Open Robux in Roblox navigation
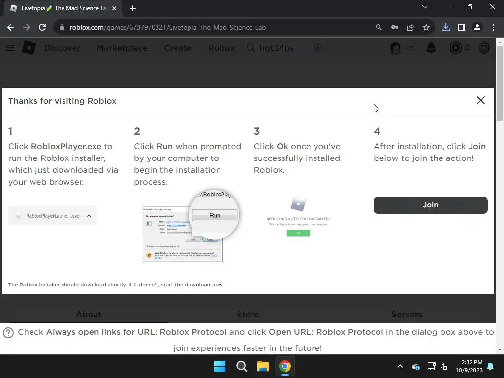The image size is (504, 378). [x=221, y=48]
